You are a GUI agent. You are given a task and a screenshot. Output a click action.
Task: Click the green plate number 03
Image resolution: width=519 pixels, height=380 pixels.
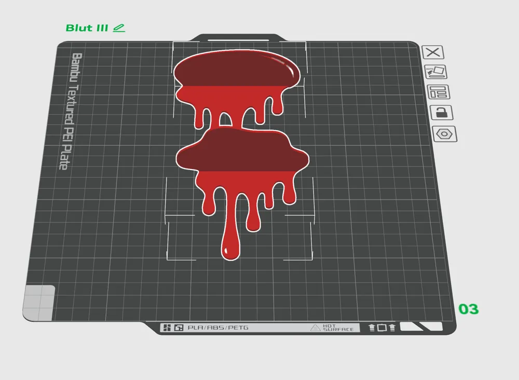(x=468, y=309)
